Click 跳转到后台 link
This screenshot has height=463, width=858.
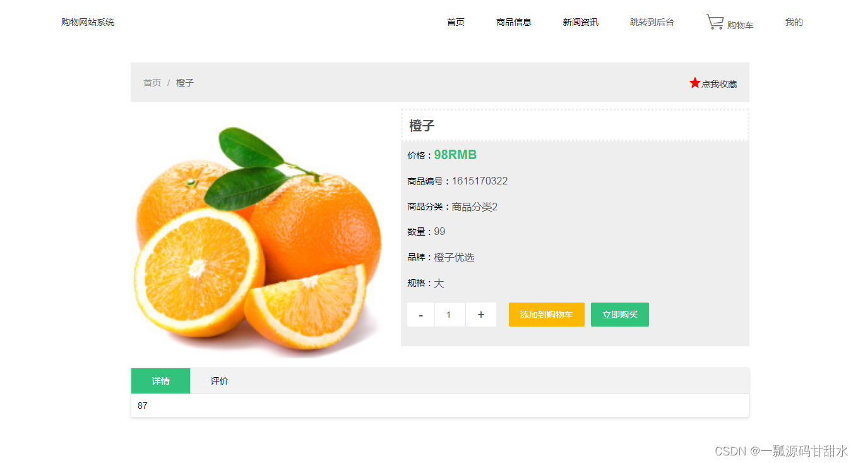(x=652, y=22)
